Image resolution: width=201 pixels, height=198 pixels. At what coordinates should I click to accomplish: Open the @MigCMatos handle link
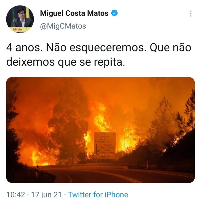pos(63,26)
